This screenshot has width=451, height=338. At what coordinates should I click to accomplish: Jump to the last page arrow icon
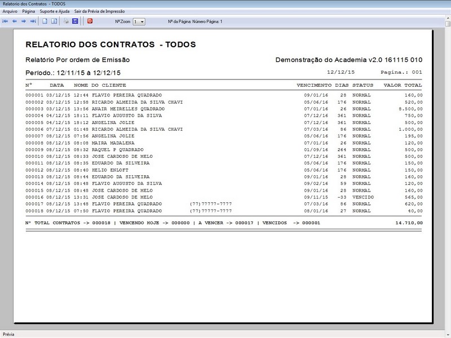[x=33, y=21]
